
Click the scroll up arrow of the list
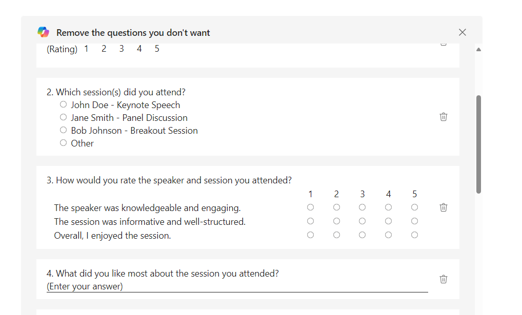(478, 50)
